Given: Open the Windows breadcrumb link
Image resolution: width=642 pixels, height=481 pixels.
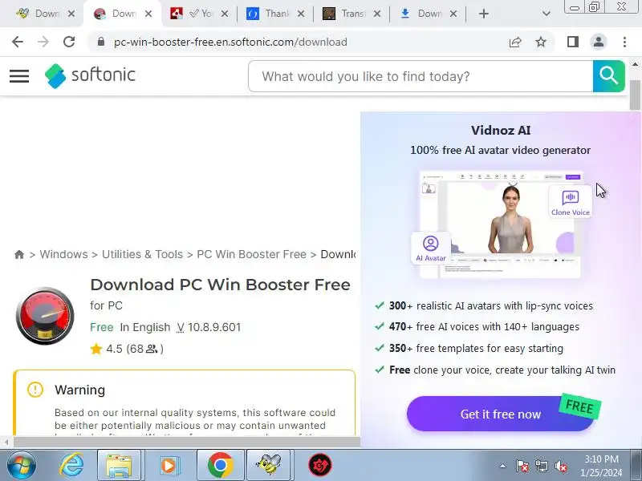Looking at the screenshot, I should [x=63, y=254].
